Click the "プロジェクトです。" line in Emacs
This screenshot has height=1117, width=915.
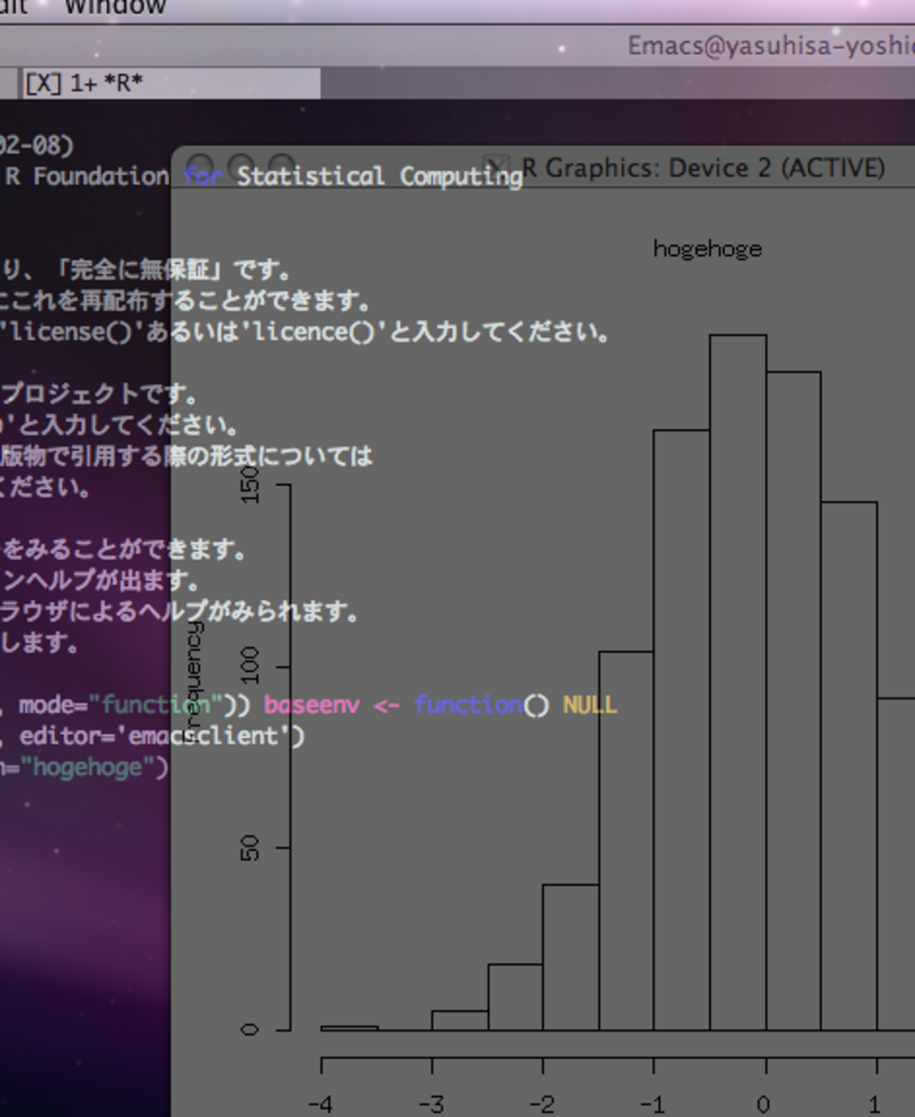(99, 393)
